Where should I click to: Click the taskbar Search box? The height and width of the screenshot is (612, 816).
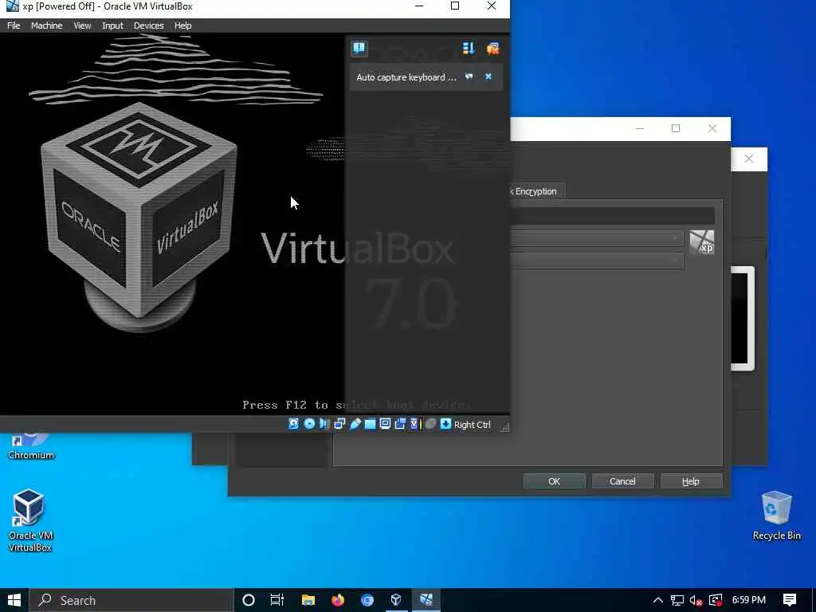(x=131, y=600)
